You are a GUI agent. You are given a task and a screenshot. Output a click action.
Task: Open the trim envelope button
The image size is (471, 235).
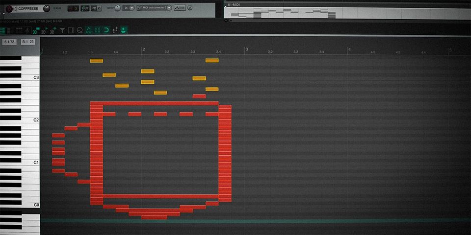click(180, 8)
